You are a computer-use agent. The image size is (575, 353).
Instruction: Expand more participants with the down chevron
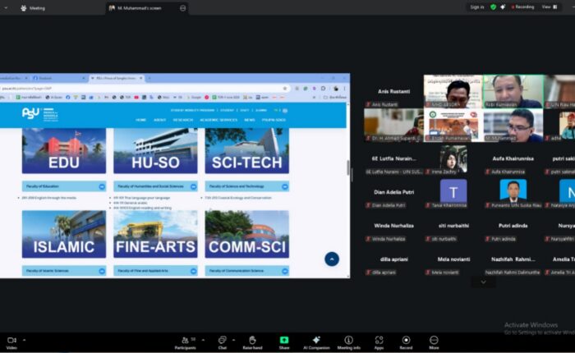(x=483, y=282)
